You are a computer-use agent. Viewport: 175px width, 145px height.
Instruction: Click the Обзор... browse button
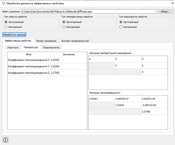point(165,12)
